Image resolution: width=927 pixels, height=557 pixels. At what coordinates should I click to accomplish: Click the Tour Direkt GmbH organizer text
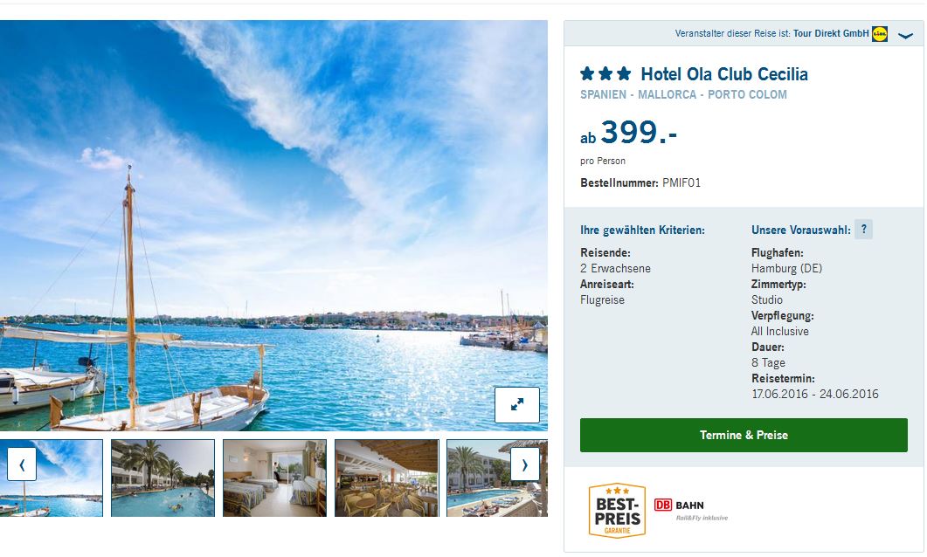[831, 34]
